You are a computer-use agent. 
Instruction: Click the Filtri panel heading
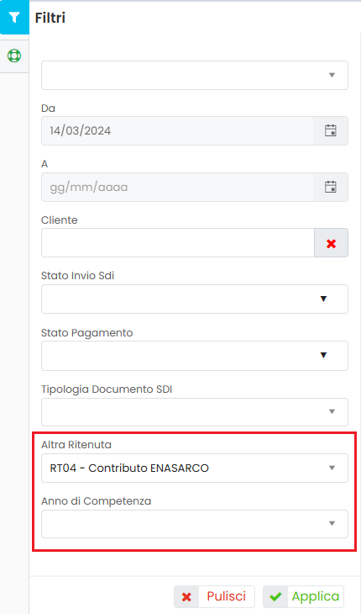point(50,18)
